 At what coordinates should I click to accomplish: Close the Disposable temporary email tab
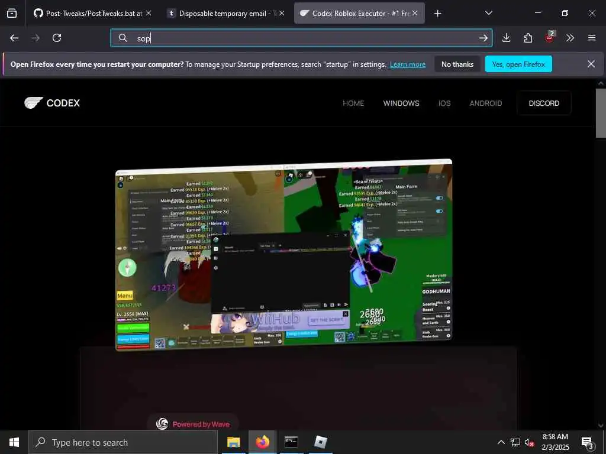click(282, 13)
